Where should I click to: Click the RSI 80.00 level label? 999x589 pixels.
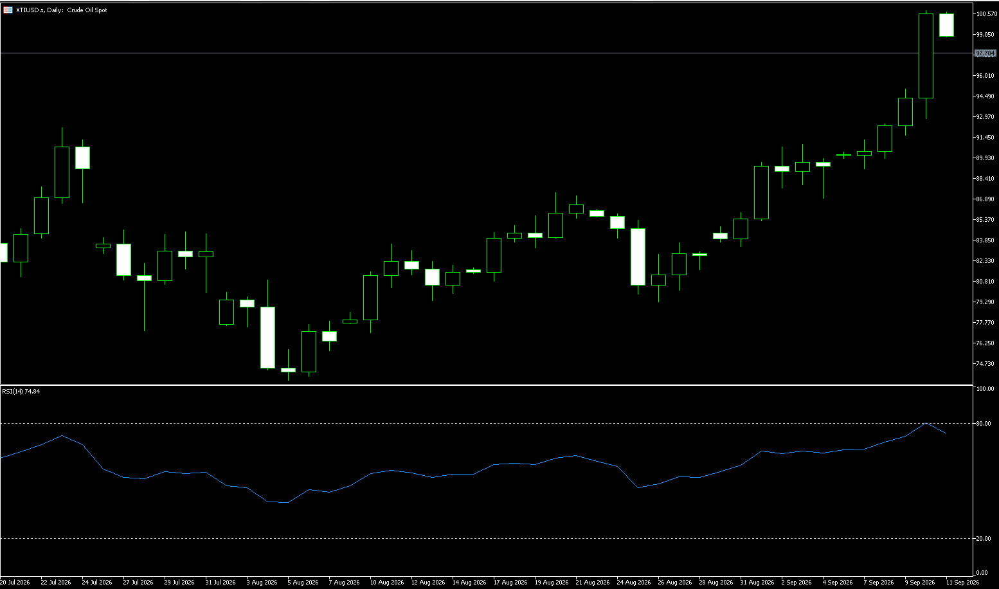[x=983, y=424]
